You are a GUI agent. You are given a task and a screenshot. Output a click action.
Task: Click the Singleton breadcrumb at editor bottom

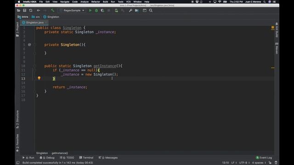(42, 153)
